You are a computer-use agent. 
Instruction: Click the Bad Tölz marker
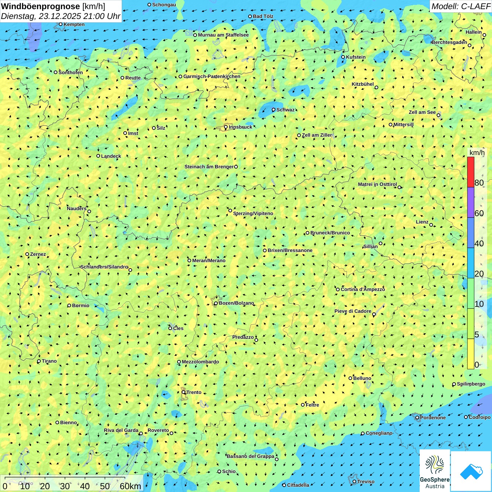(250, 16)
